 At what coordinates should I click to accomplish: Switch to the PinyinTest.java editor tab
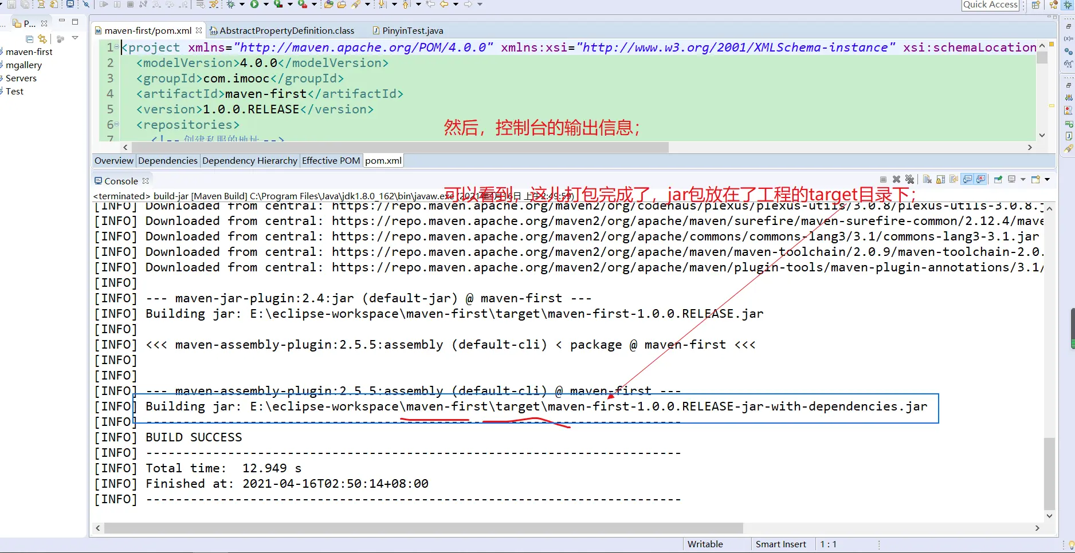click(x=407, y=31)
